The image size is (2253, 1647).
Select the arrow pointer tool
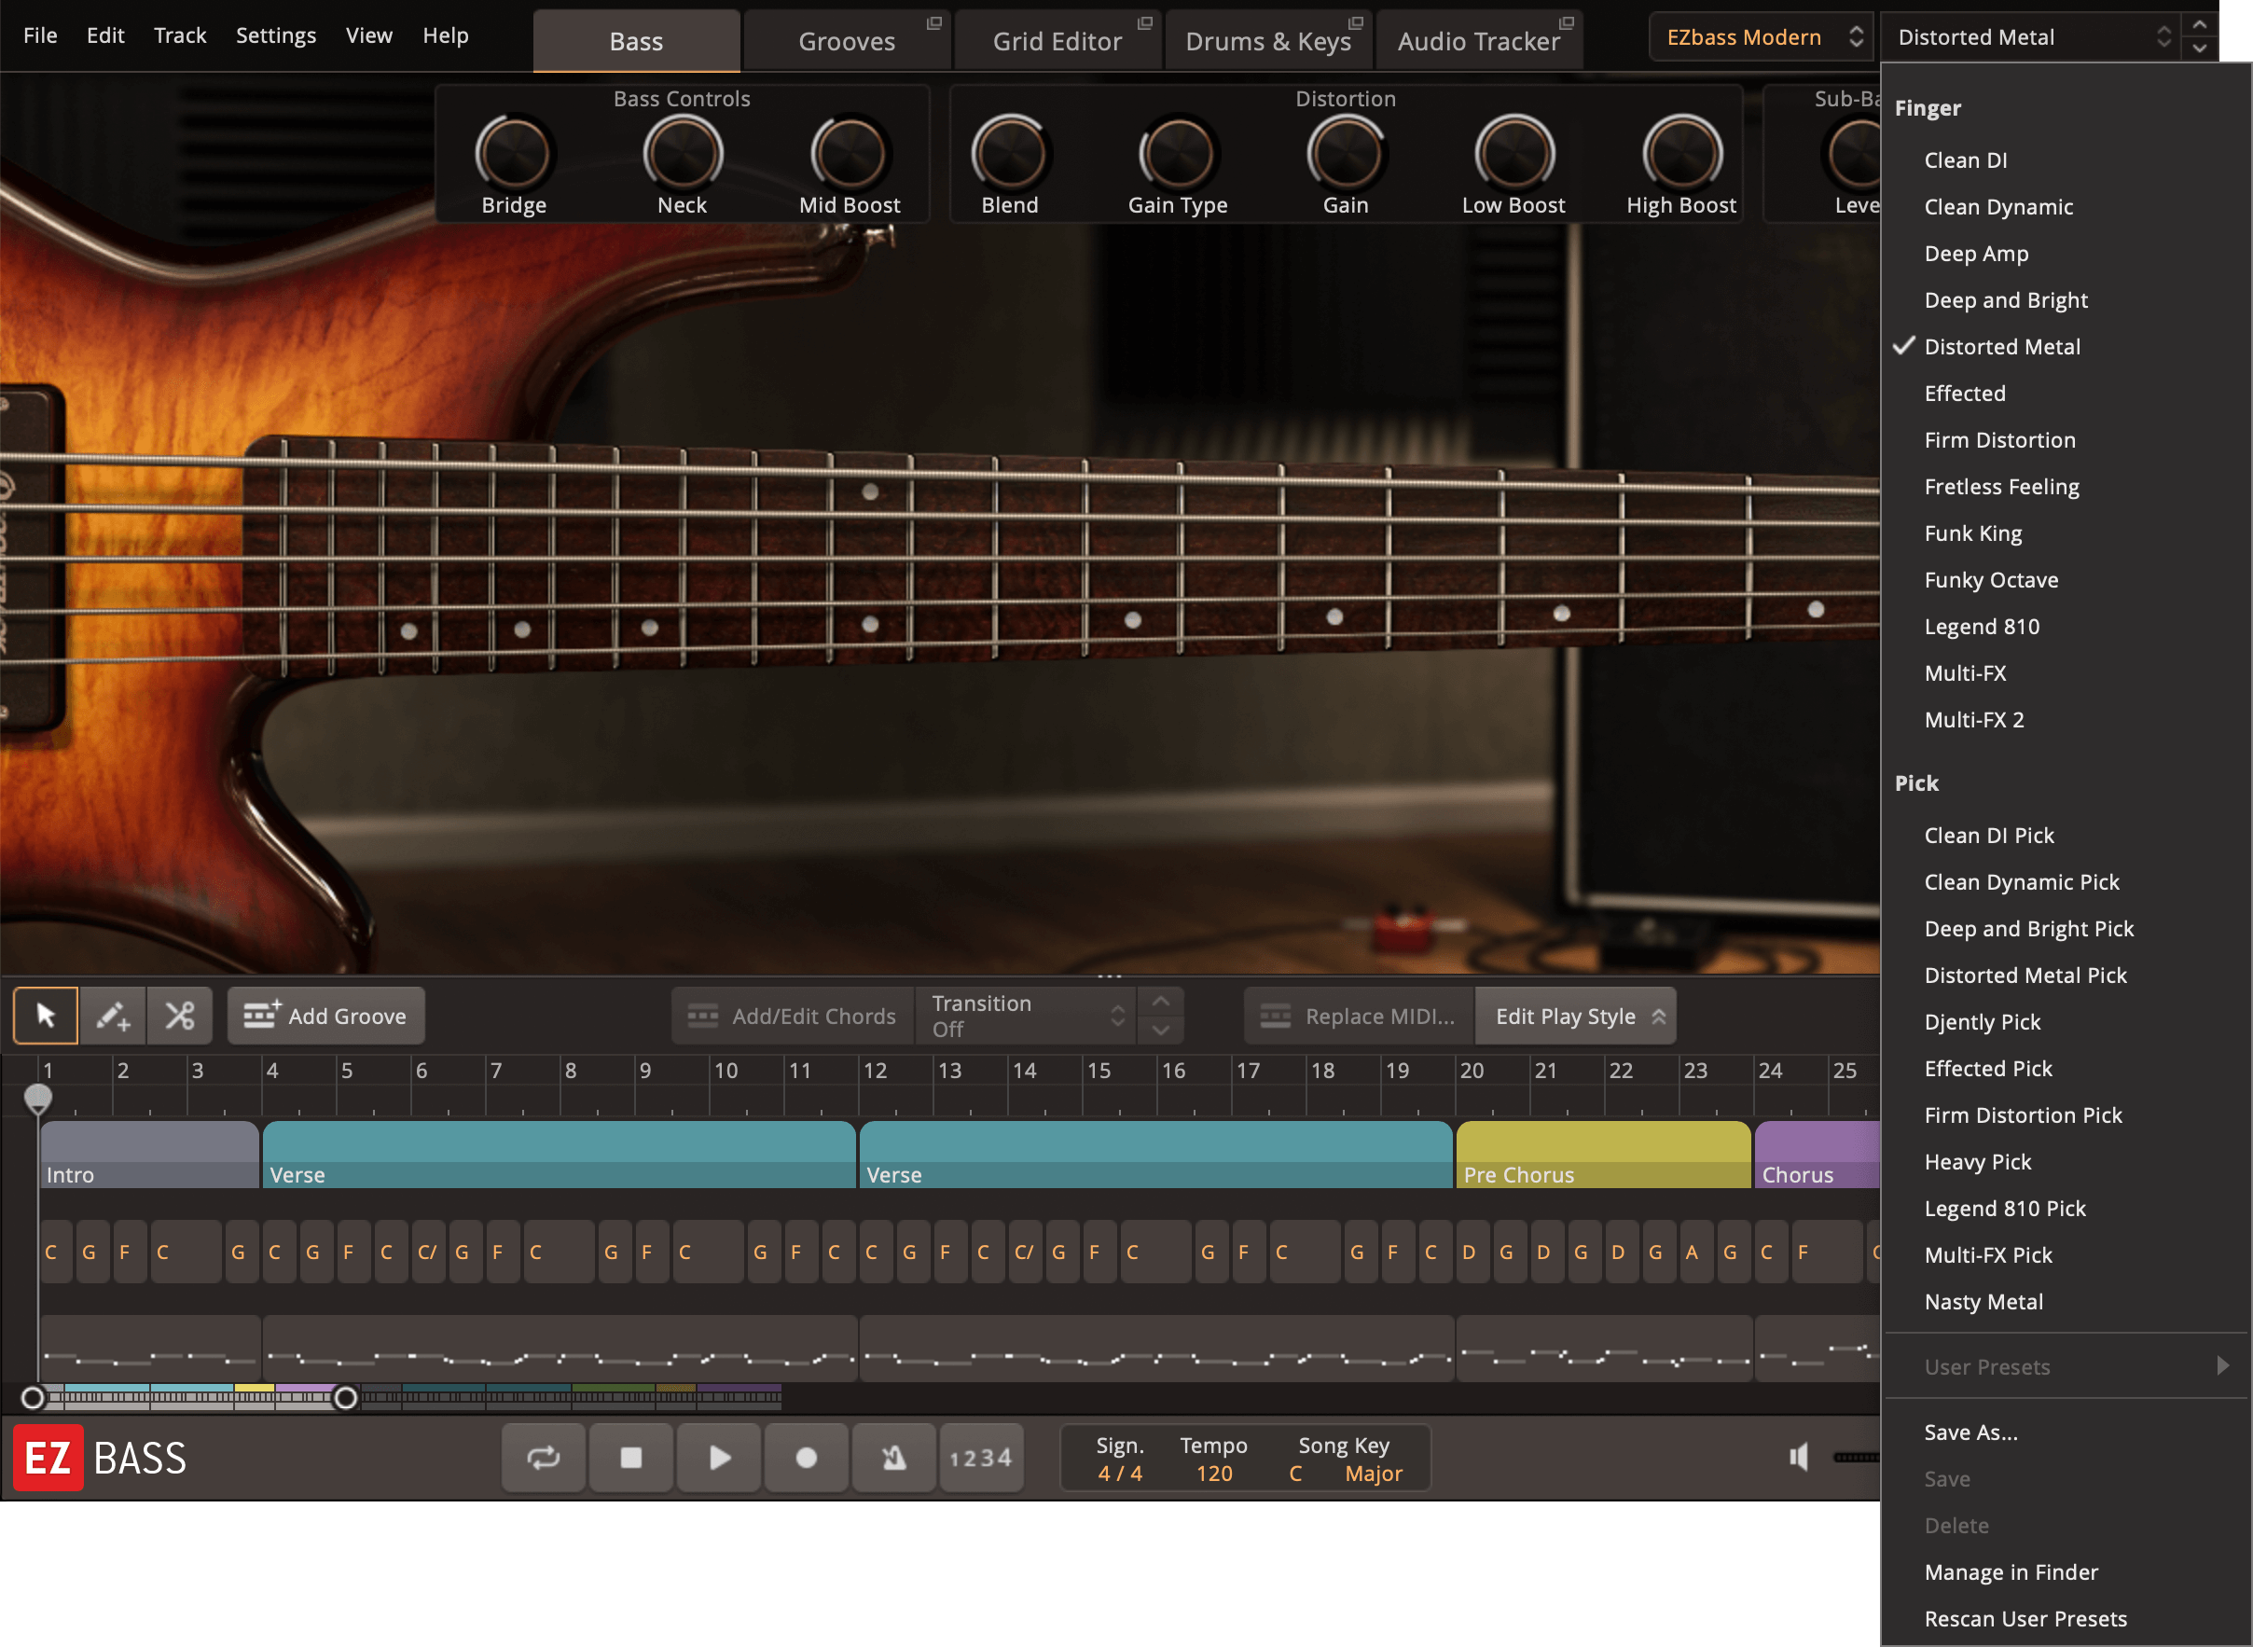pos(46,1016)
